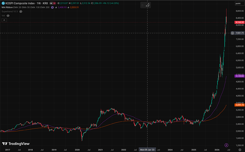Collapse the indicator legend with chevron

[4, 20]
